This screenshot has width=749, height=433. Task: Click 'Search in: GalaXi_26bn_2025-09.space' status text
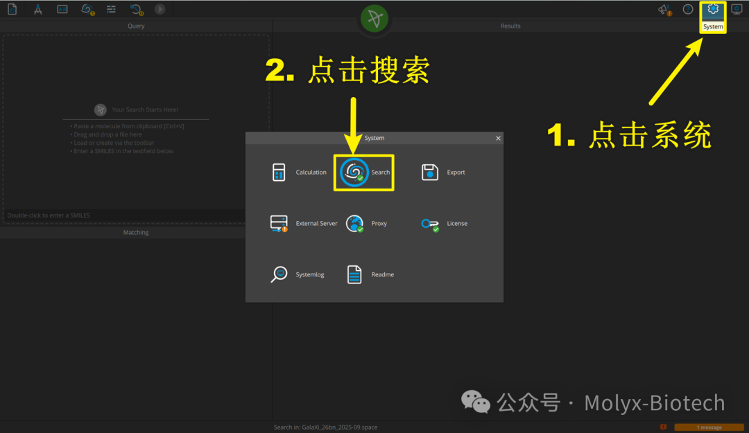click(x=325, y=427)
